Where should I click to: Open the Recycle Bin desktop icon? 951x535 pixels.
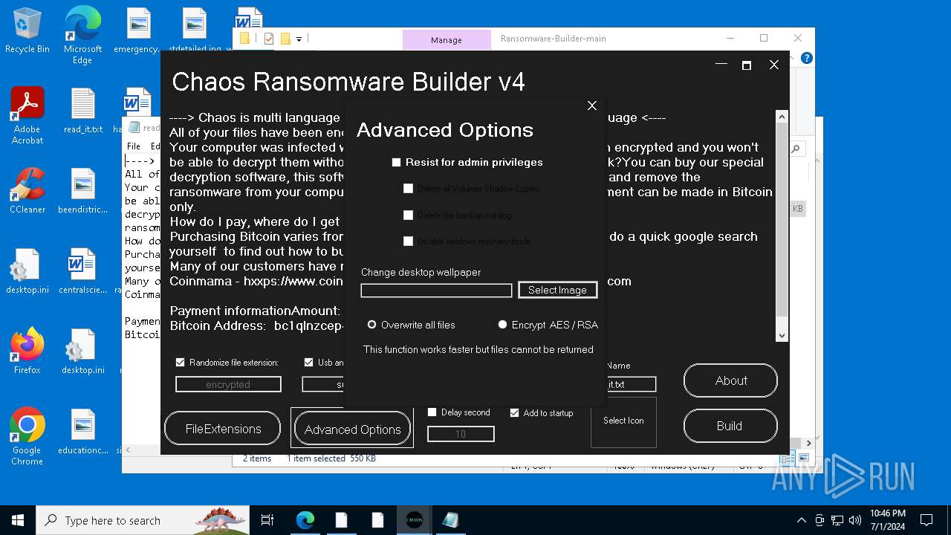click(x=27, y=30)
